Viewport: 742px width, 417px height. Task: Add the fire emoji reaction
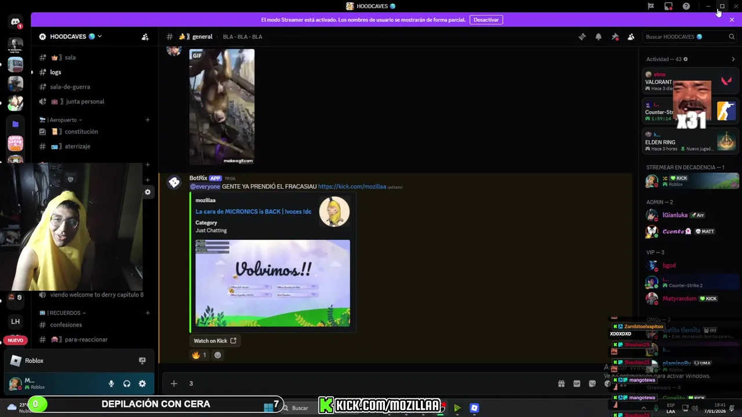pyautogui.click(x=199, y=355)
